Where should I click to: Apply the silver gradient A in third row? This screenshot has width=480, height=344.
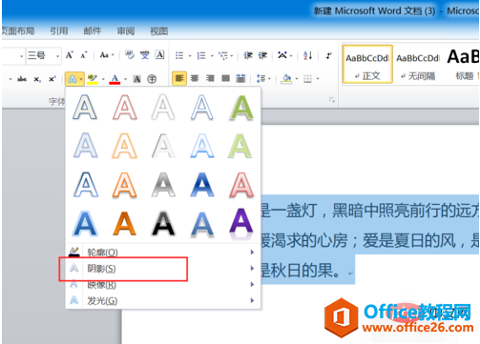[163, 185]
